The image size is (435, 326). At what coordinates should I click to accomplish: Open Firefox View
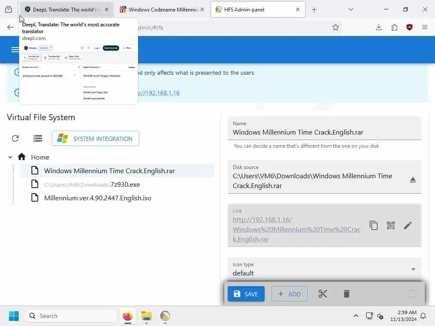[8, 10]
